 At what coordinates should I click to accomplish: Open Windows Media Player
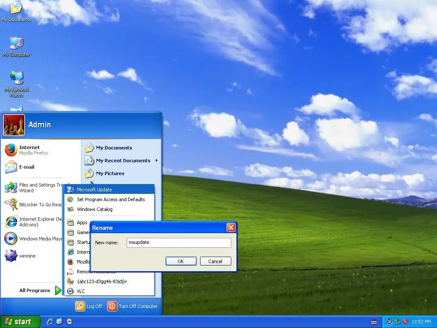[x=33, y=239]
